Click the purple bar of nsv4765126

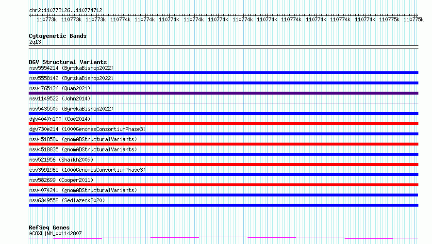(x=223, y=93)
